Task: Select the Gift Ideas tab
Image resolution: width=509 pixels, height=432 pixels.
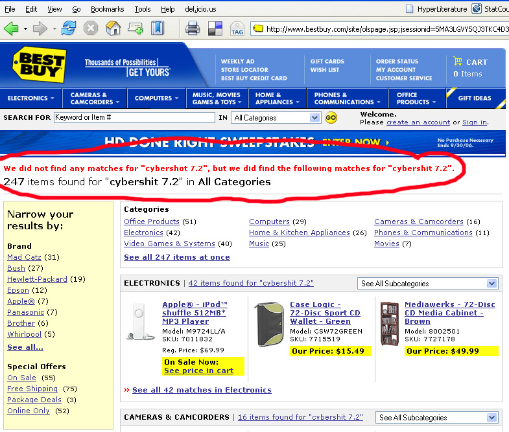Action: (x=475, y=98)
